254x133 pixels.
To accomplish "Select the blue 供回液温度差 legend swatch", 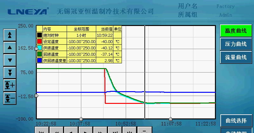I will coord(39,60).
